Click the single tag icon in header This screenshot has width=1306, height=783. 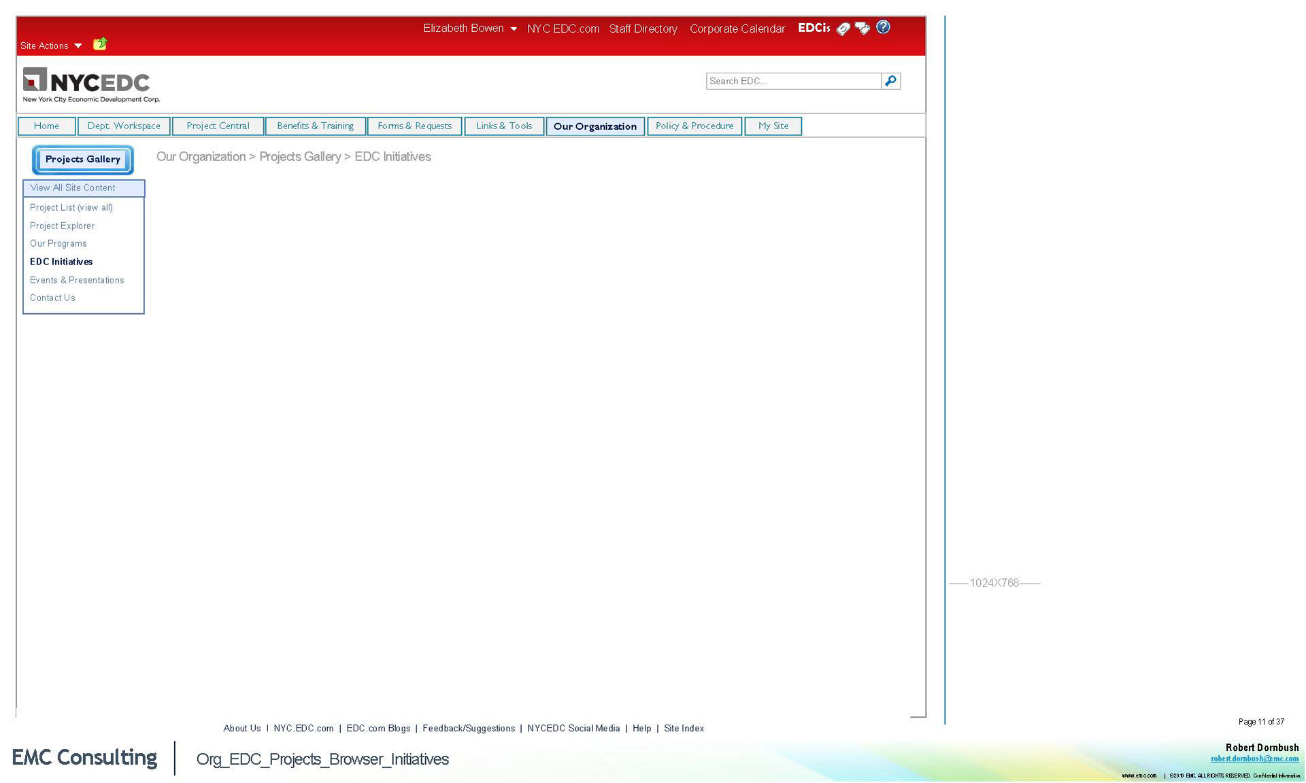tap(843, 29)
